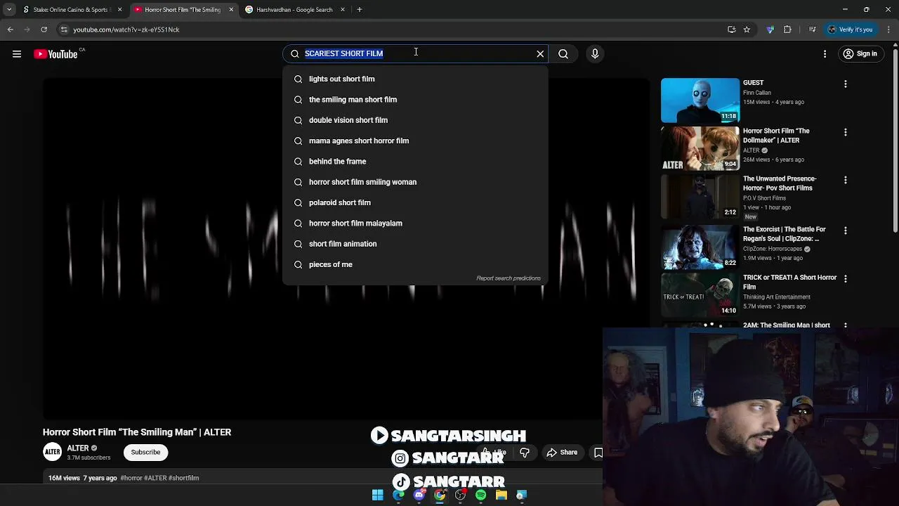Open options menu for GUEST video
The width and height of the screenshot is (899, 506).
pyautogui.click(x=846, y=84)
